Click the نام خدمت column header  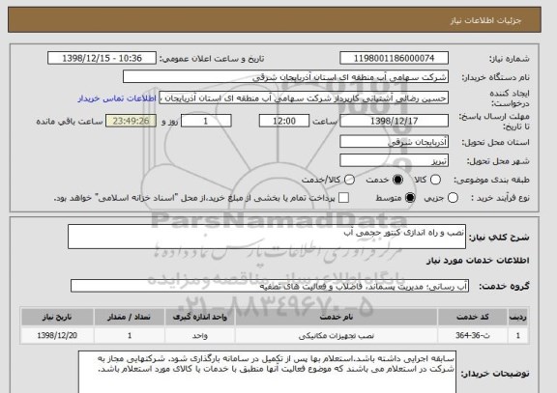[337, 317]
